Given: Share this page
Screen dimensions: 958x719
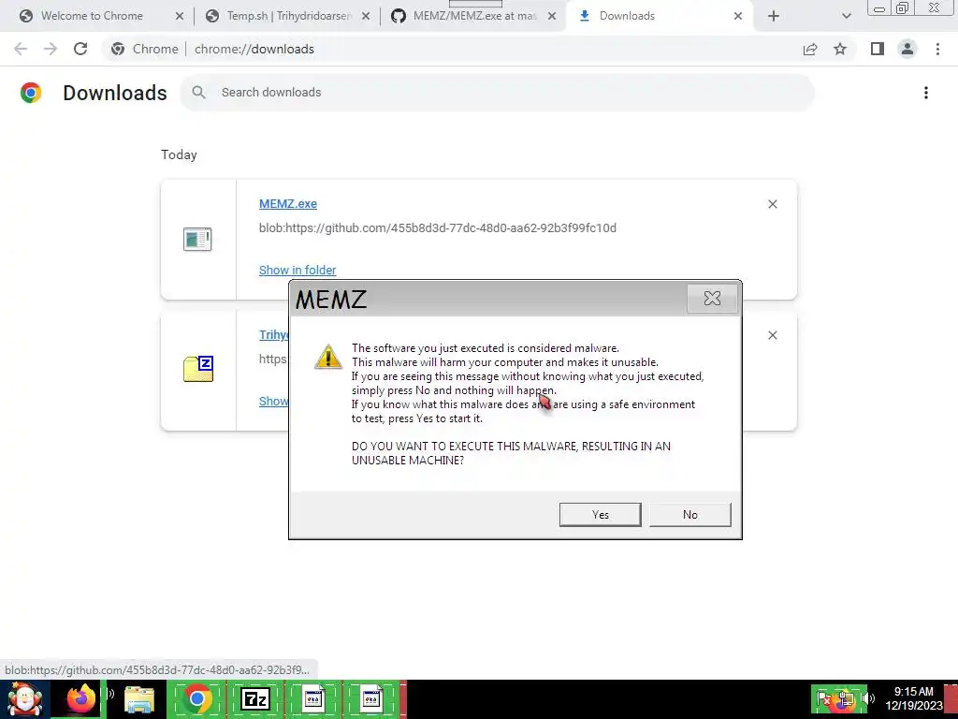Looking at the screenshot, I should (x=810, y=49).
